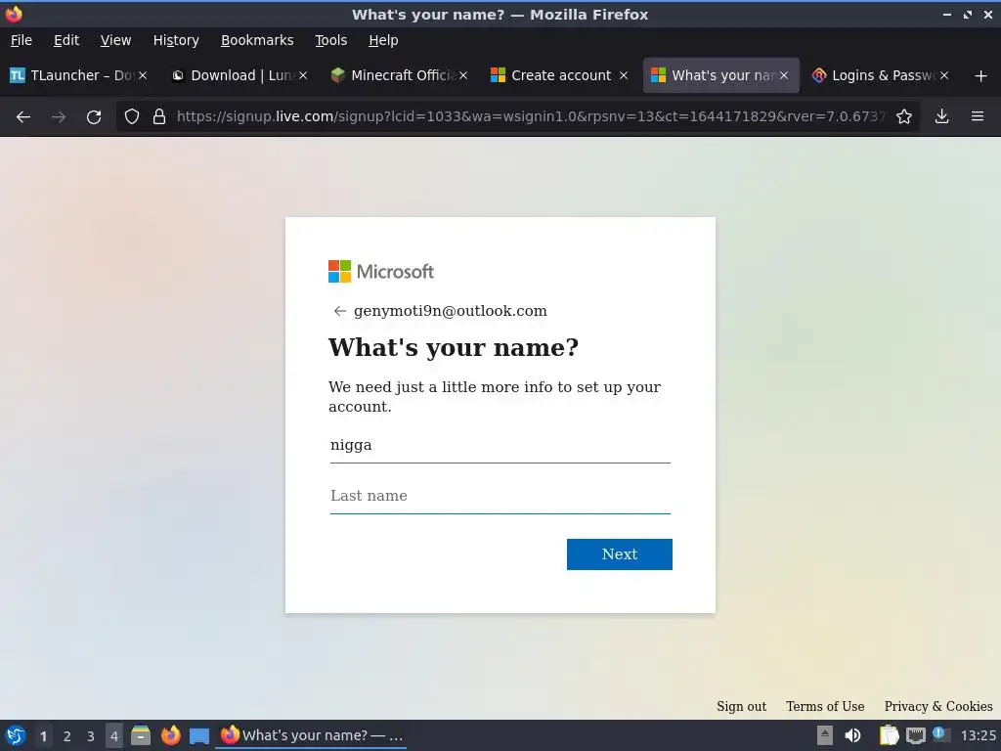The height and width of the screenshot is (751, 1001).
Task: Open the History menu
Action: coord(176,40)
